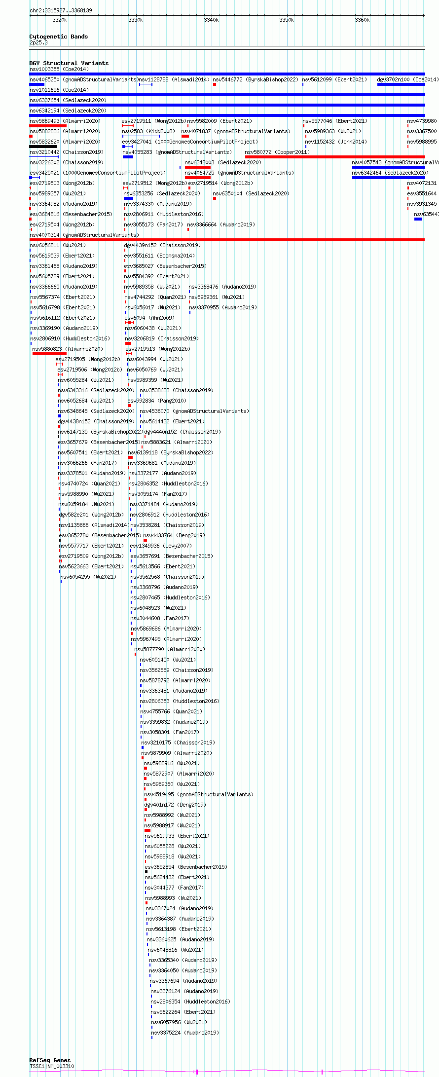Select nsv4064725 gnomAD variant label
The width and height of the screenshot is (439, 1077).
[239, 173]
